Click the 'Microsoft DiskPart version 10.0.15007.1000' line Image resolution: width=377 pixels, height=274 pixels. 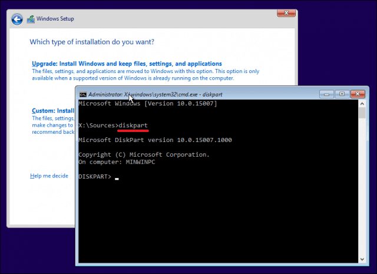[155, 140]
